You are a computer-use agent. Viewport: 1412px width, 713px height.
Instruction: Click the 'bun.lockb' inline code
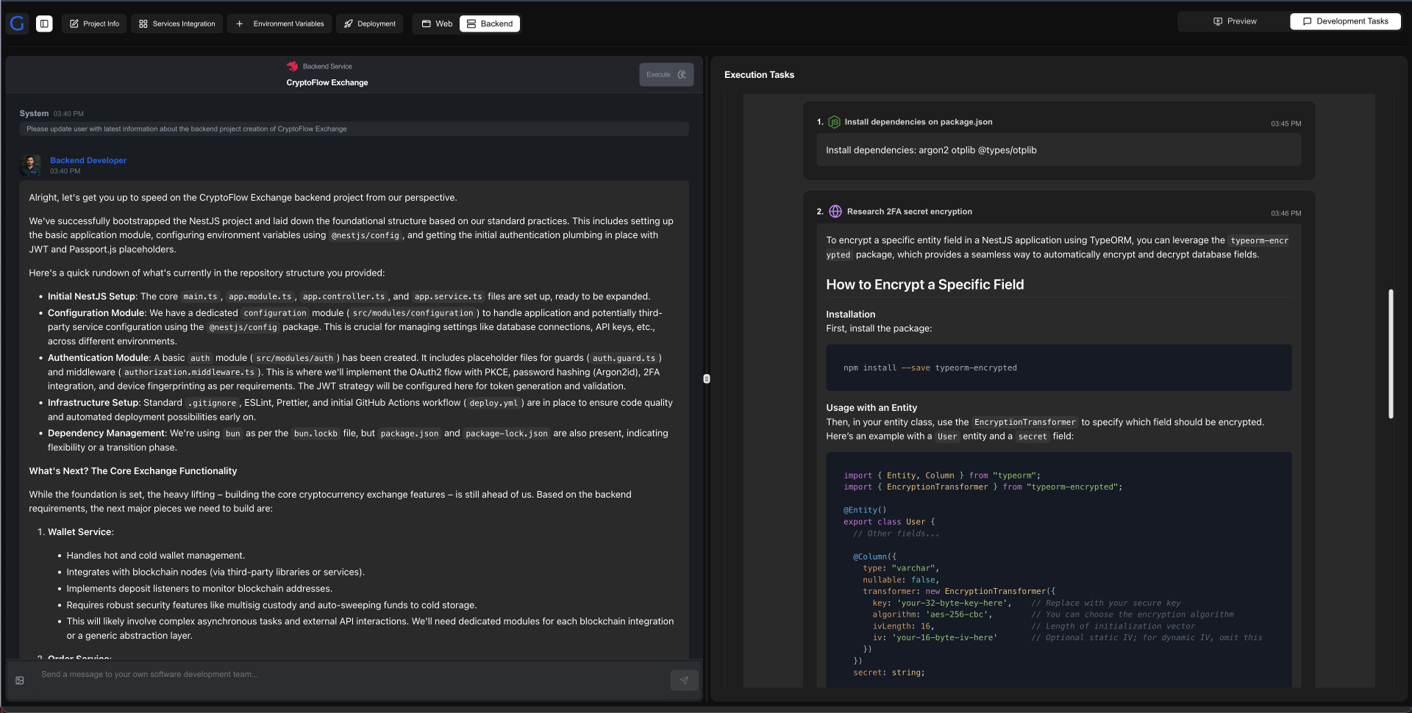point(315,434)
